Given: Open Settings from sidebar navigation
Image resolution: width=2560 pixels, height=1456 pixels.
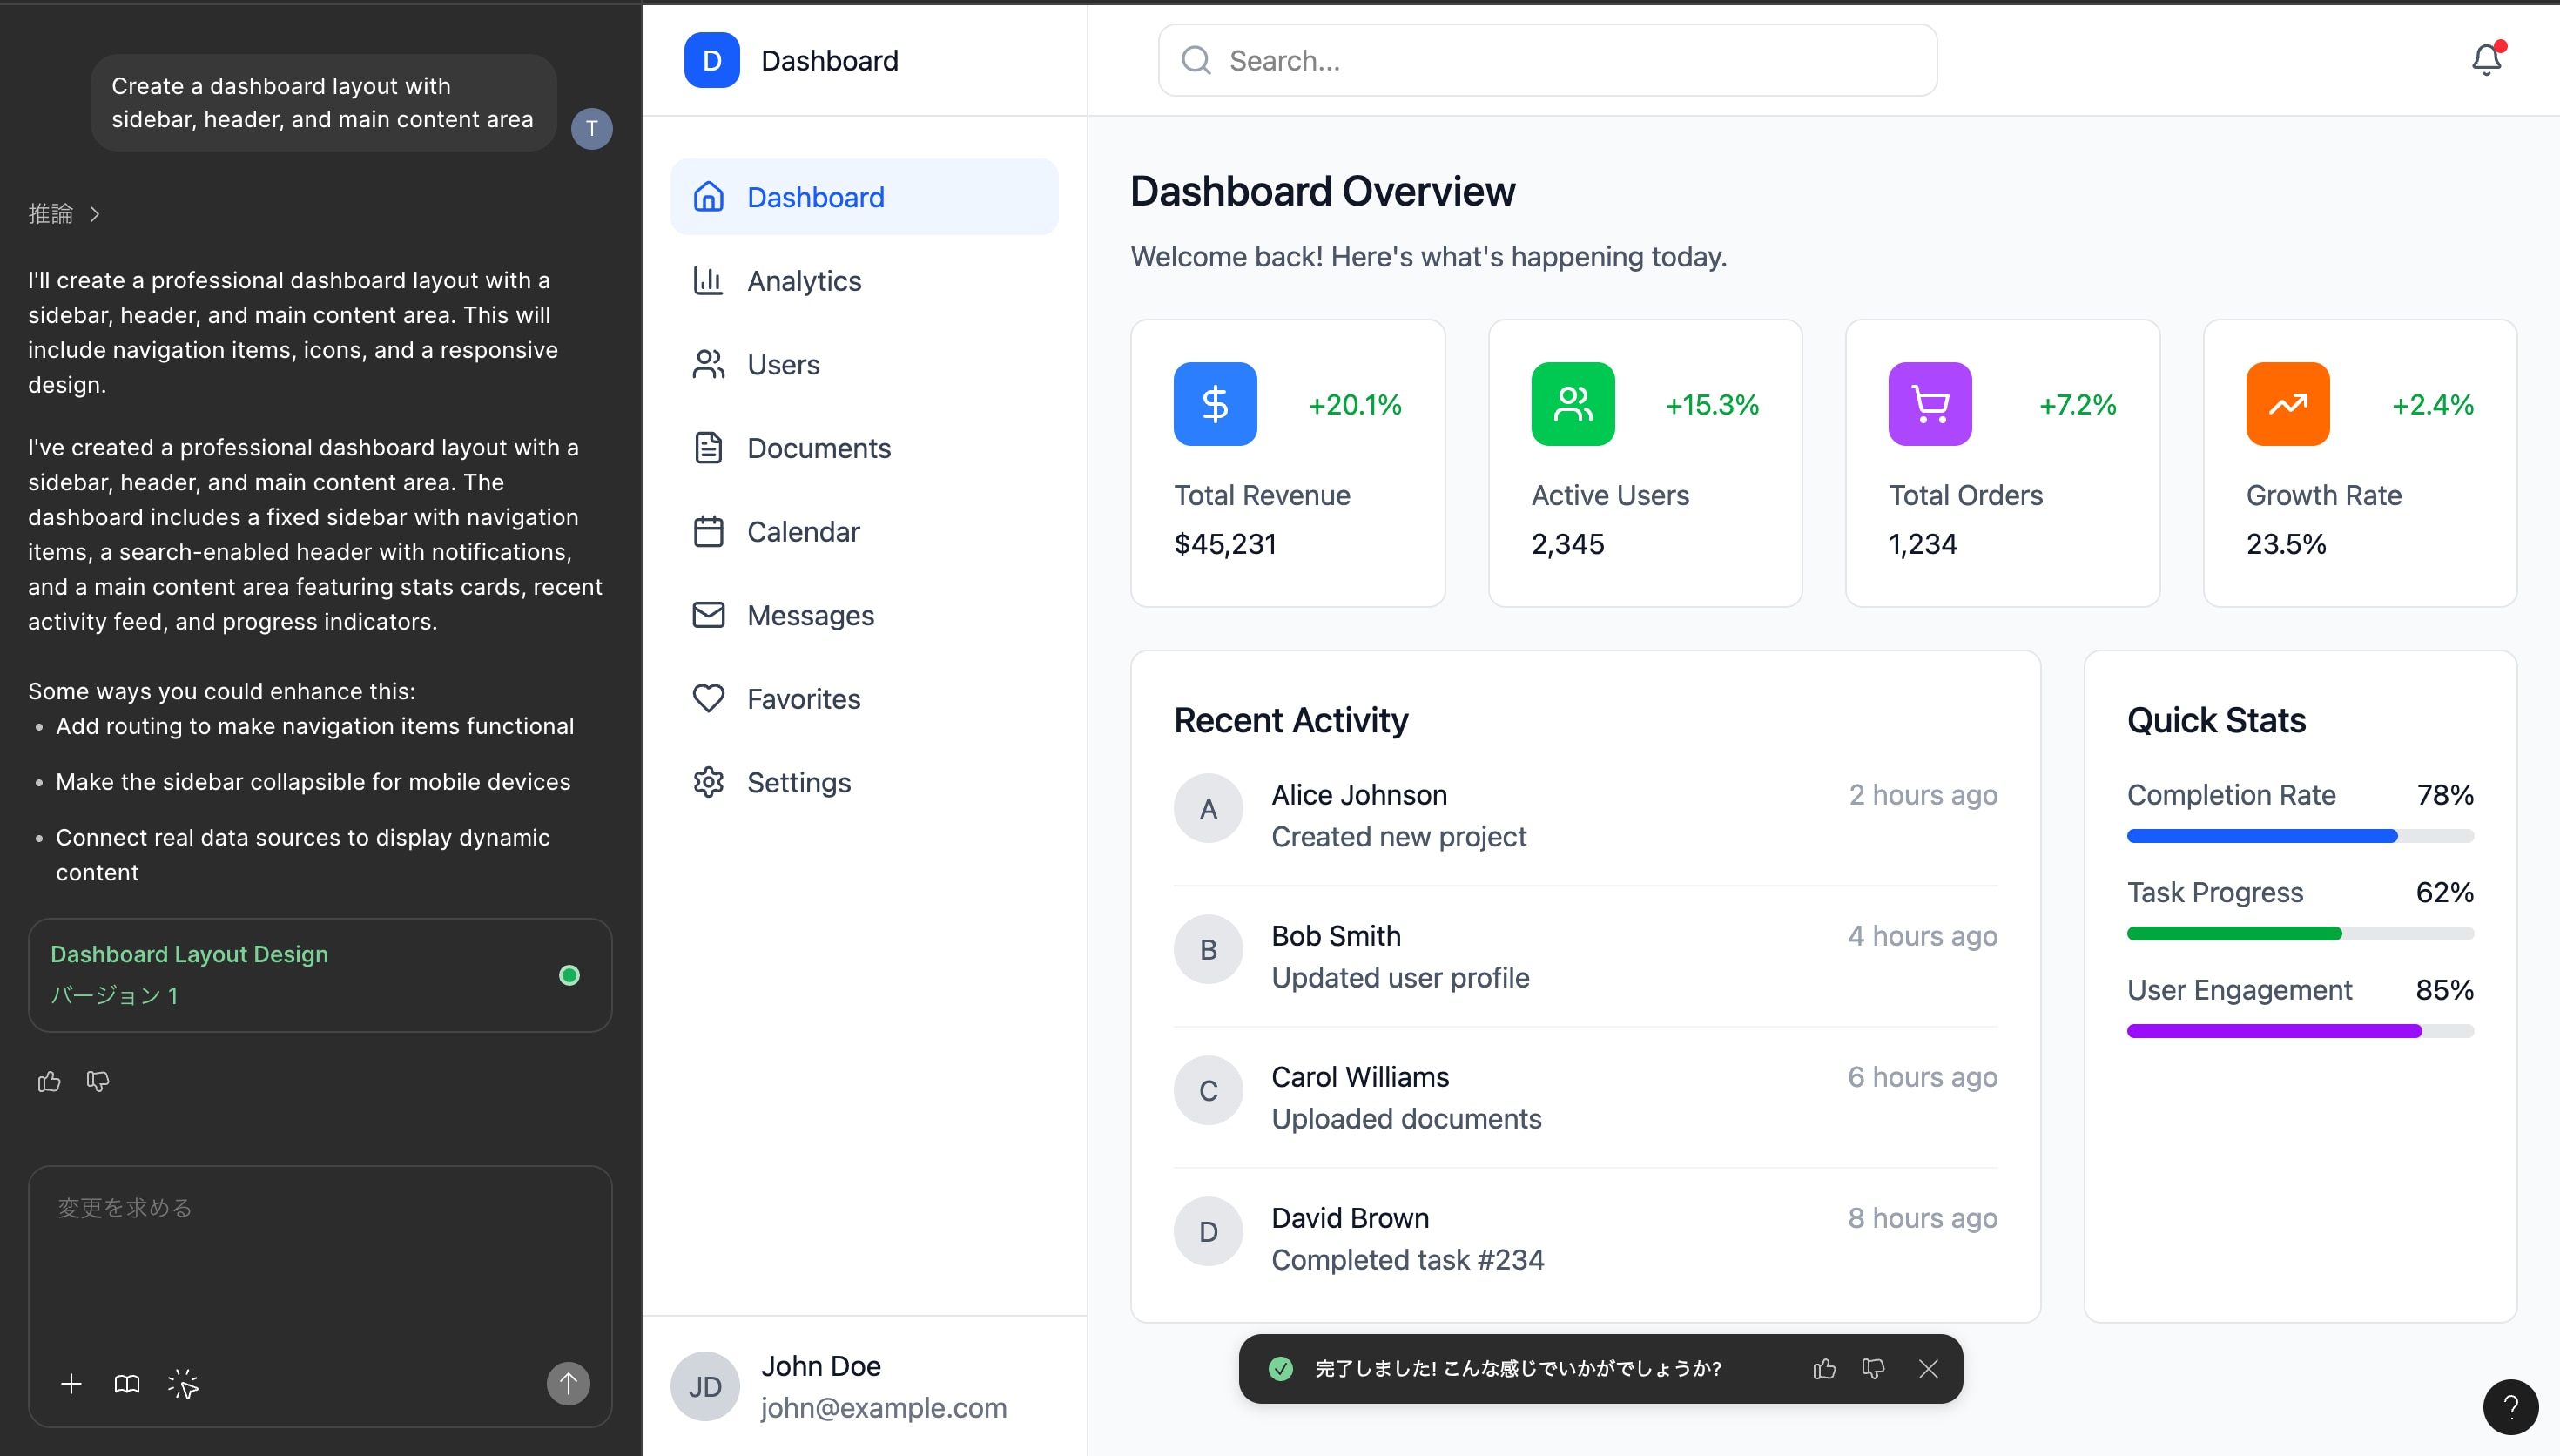Looking at the screenshot, I should pyautogui.click(x=798, y=782).
